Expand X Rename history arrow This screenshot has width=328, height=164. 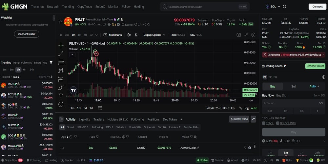pos(323,54)
